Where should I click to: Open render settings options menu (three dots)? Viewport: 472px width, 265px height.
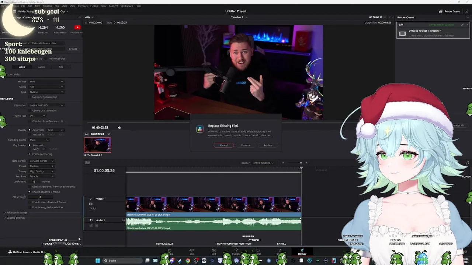click(x=79, y=17)
